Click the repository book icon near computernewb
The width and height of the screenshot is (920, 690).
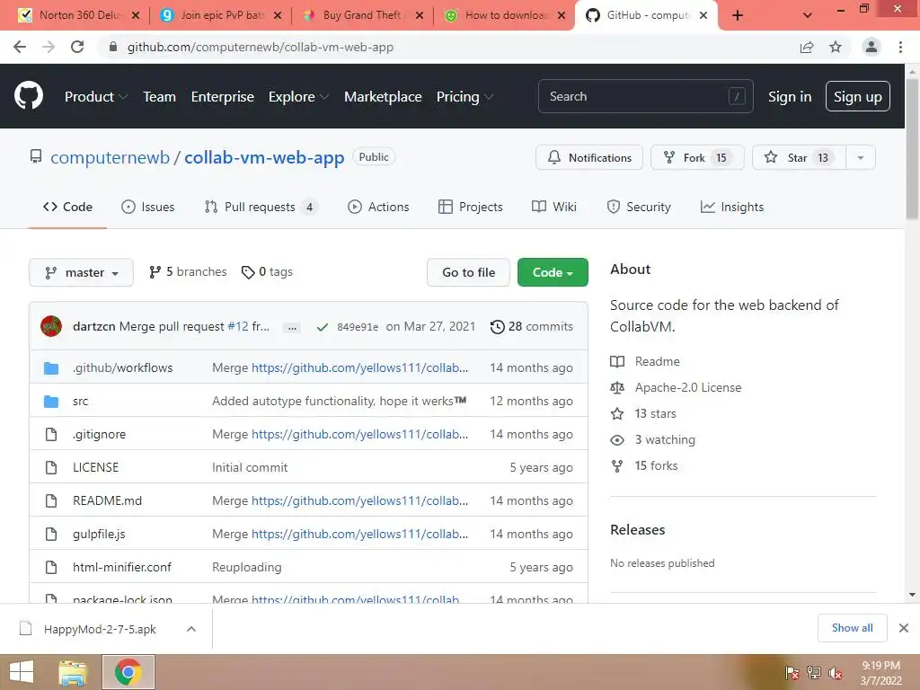36,156
